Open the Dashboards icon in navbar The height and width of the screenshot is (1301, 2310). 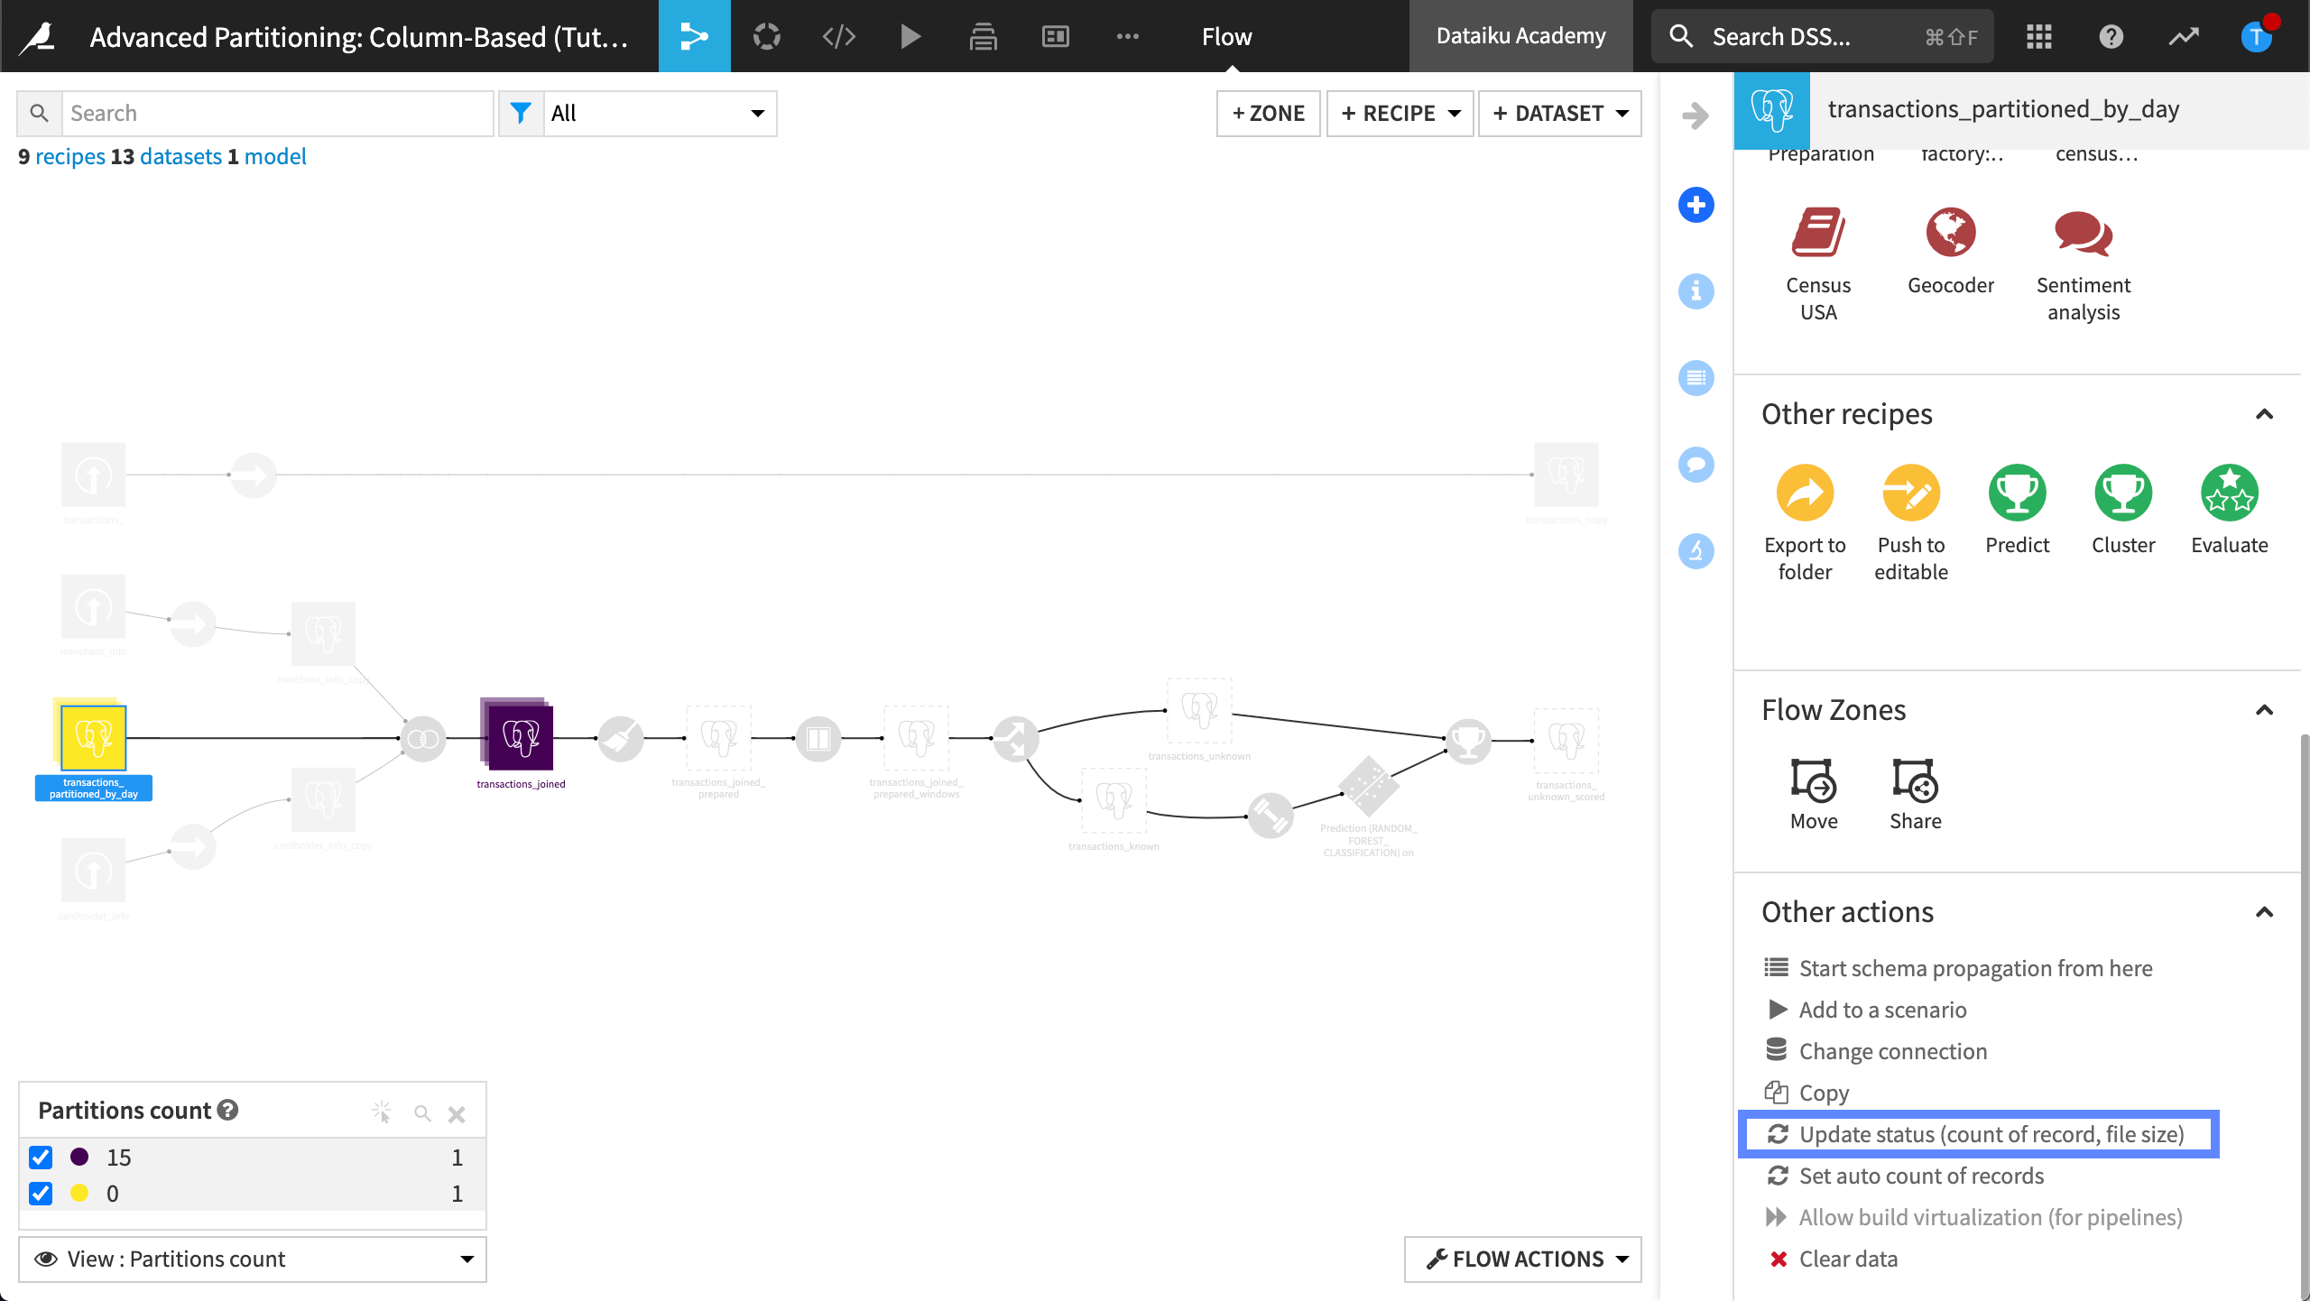click(1055, 36)
